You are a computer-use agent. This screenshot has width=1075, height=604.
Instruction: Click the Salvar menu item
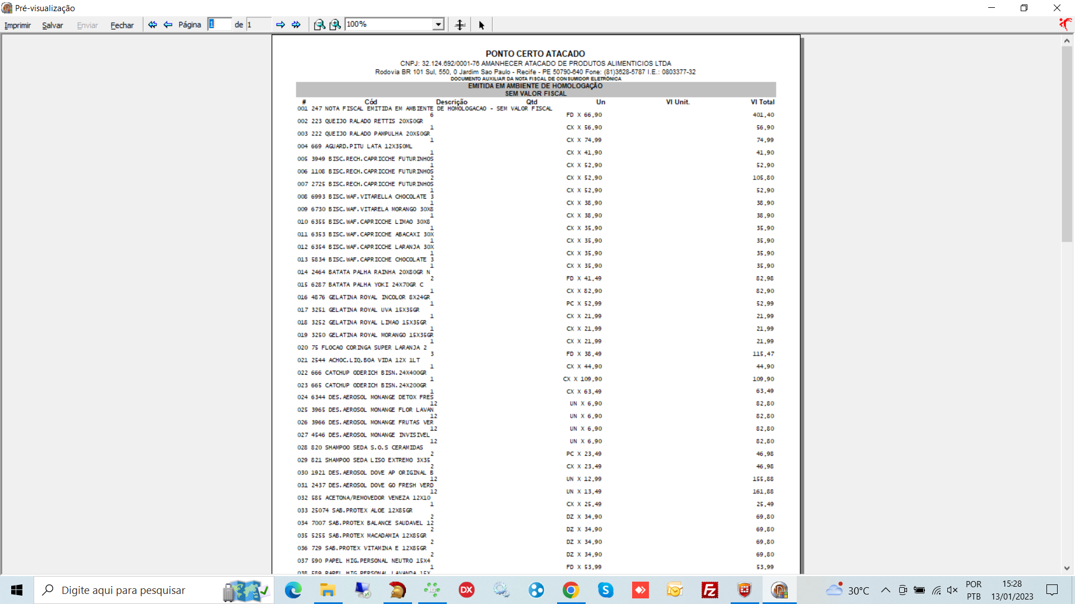coord(53,25)
